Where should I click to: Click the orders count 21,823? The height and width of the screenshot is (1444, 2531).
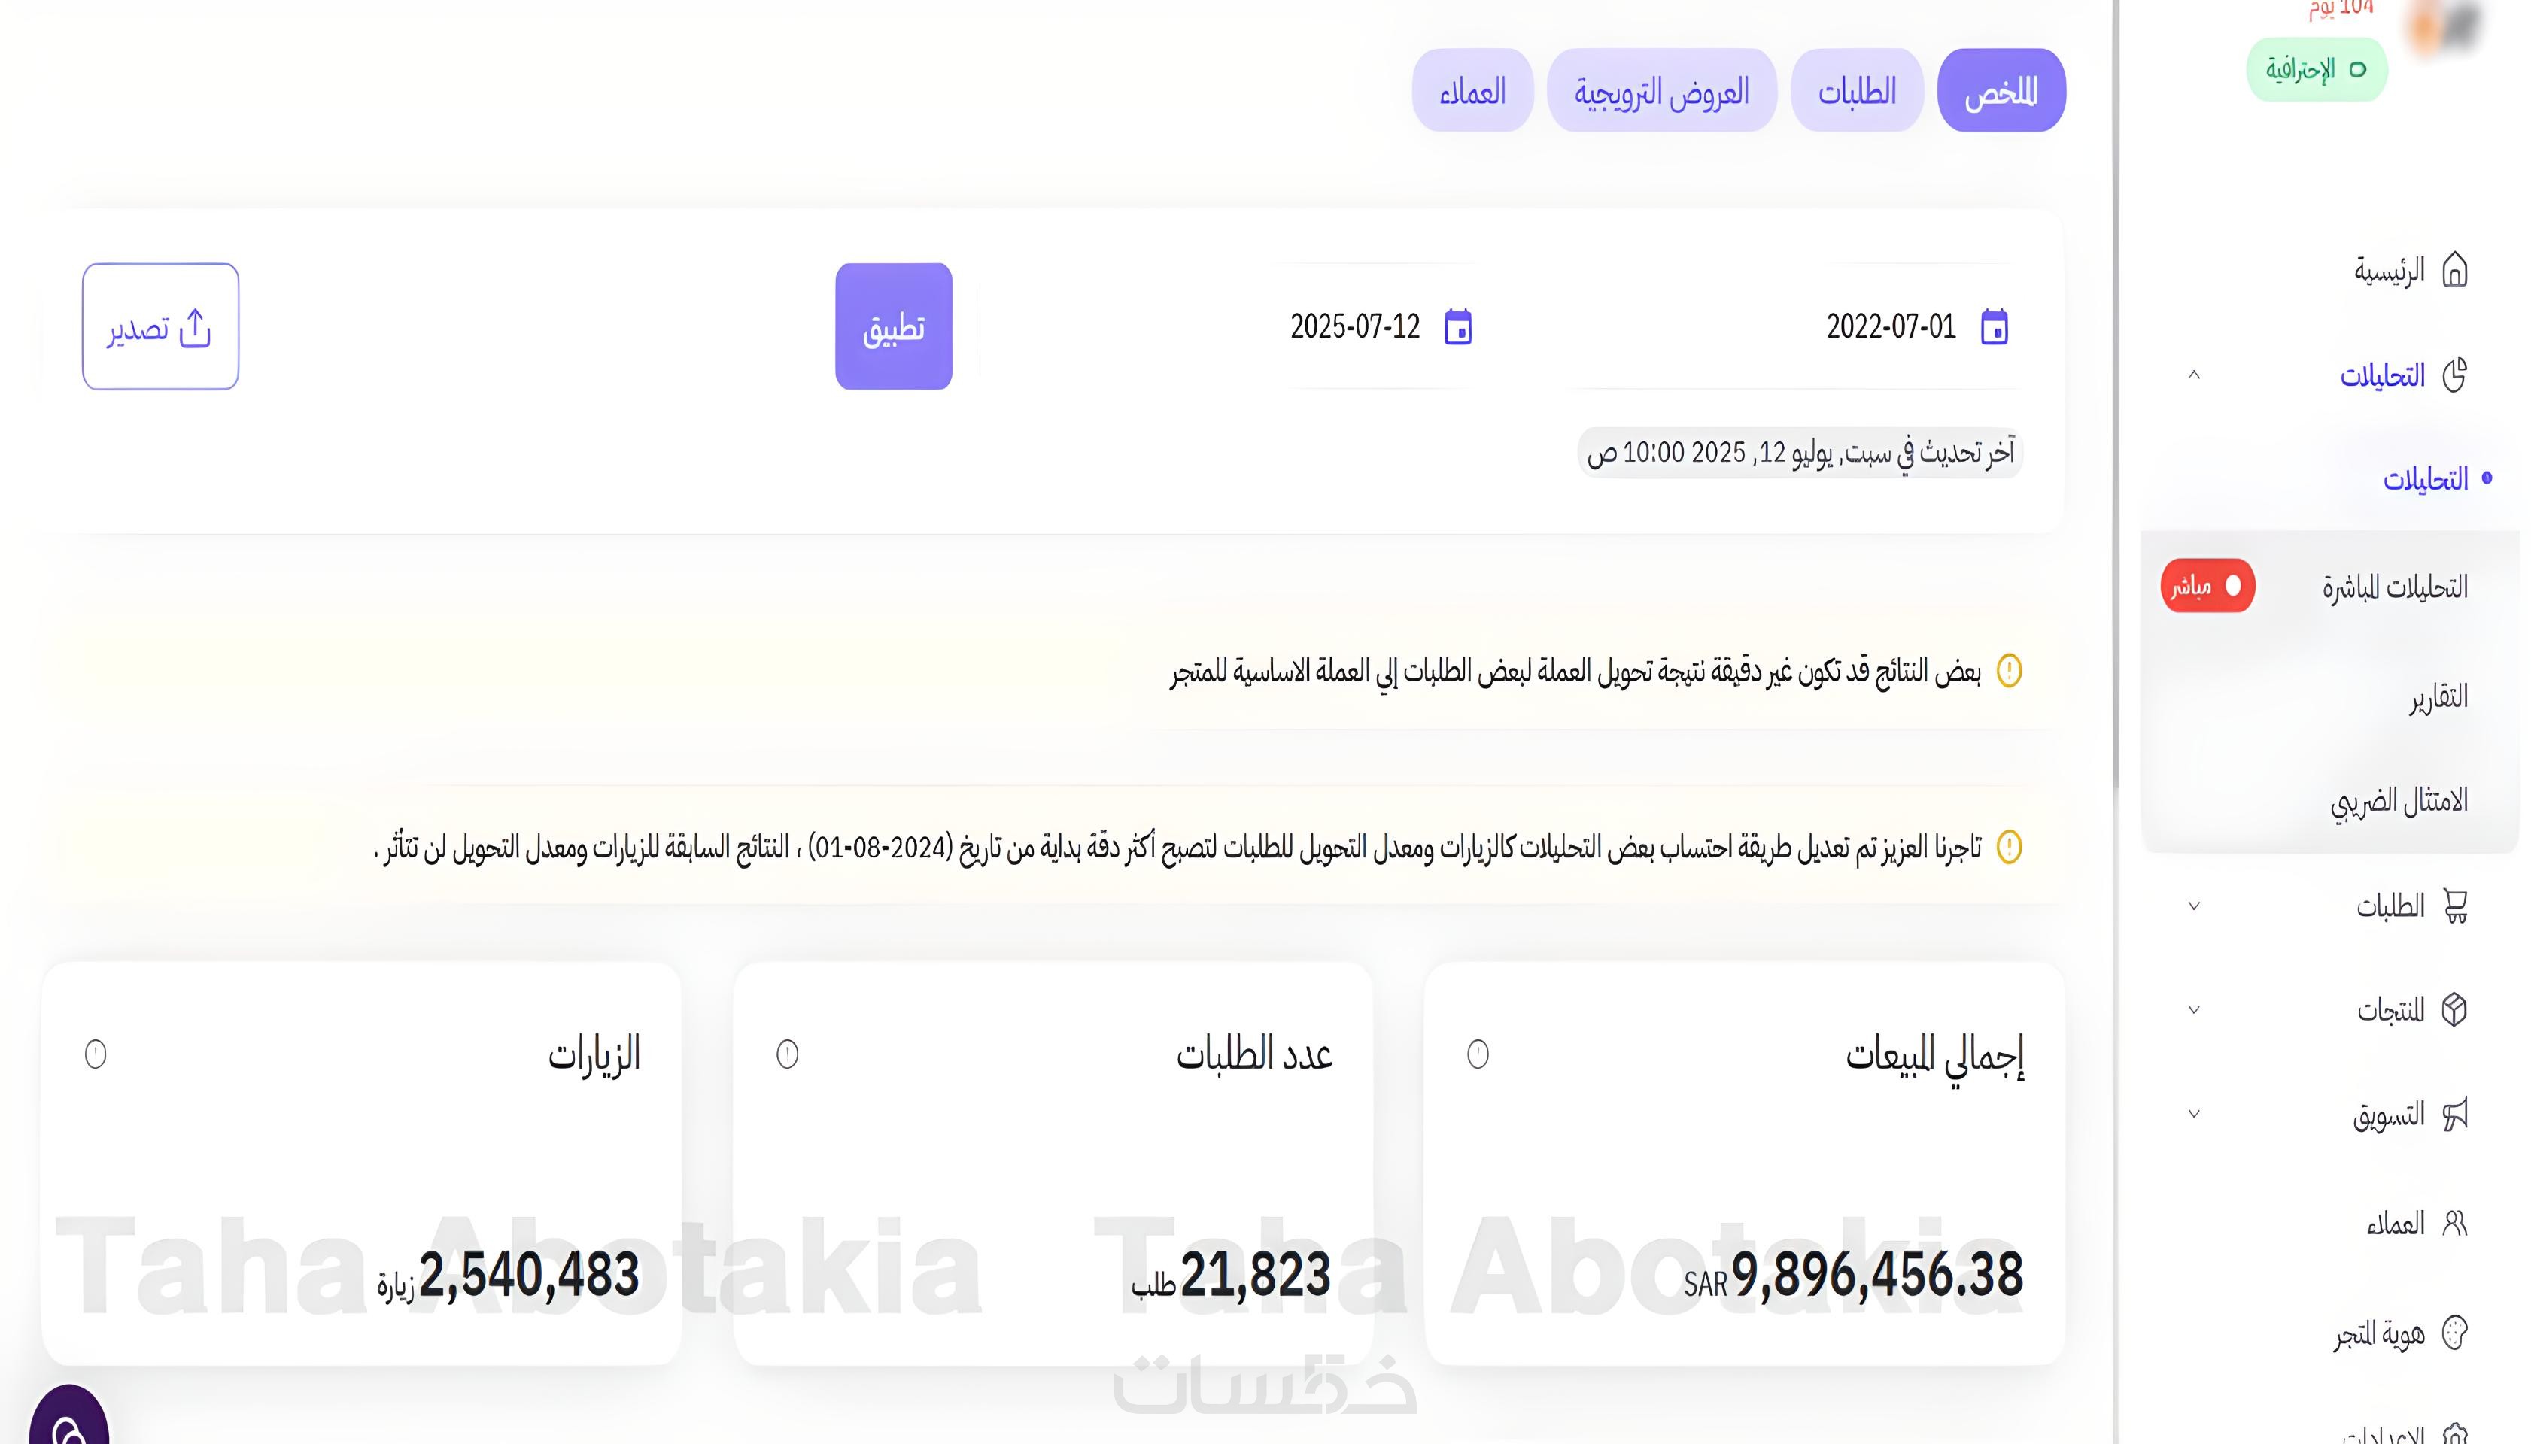[x=1254, y=1275]
